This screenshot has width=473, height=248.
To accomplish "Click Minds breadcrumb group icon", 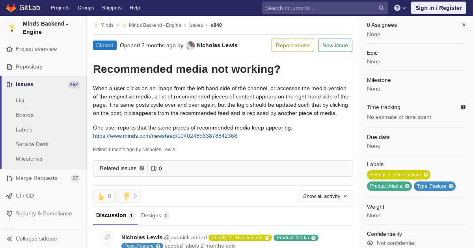I will (96, 25).
